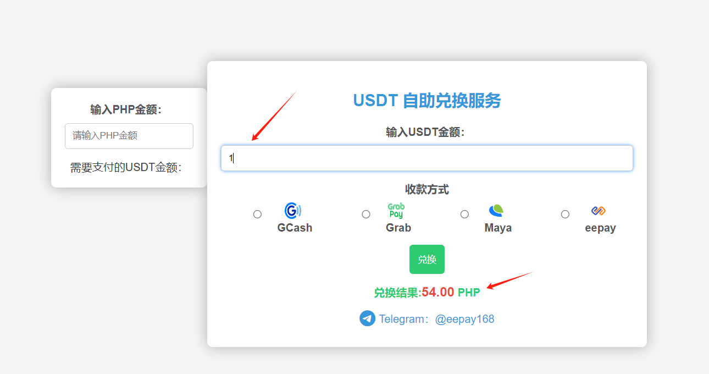Click the GCash logo icon

coord(293,211)
